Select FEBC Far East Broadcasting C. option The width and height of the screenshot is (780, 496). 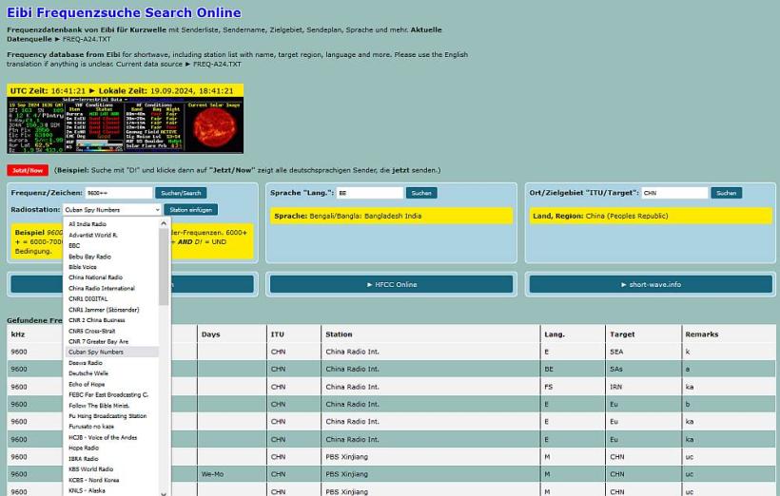click(x=112, y=394)
